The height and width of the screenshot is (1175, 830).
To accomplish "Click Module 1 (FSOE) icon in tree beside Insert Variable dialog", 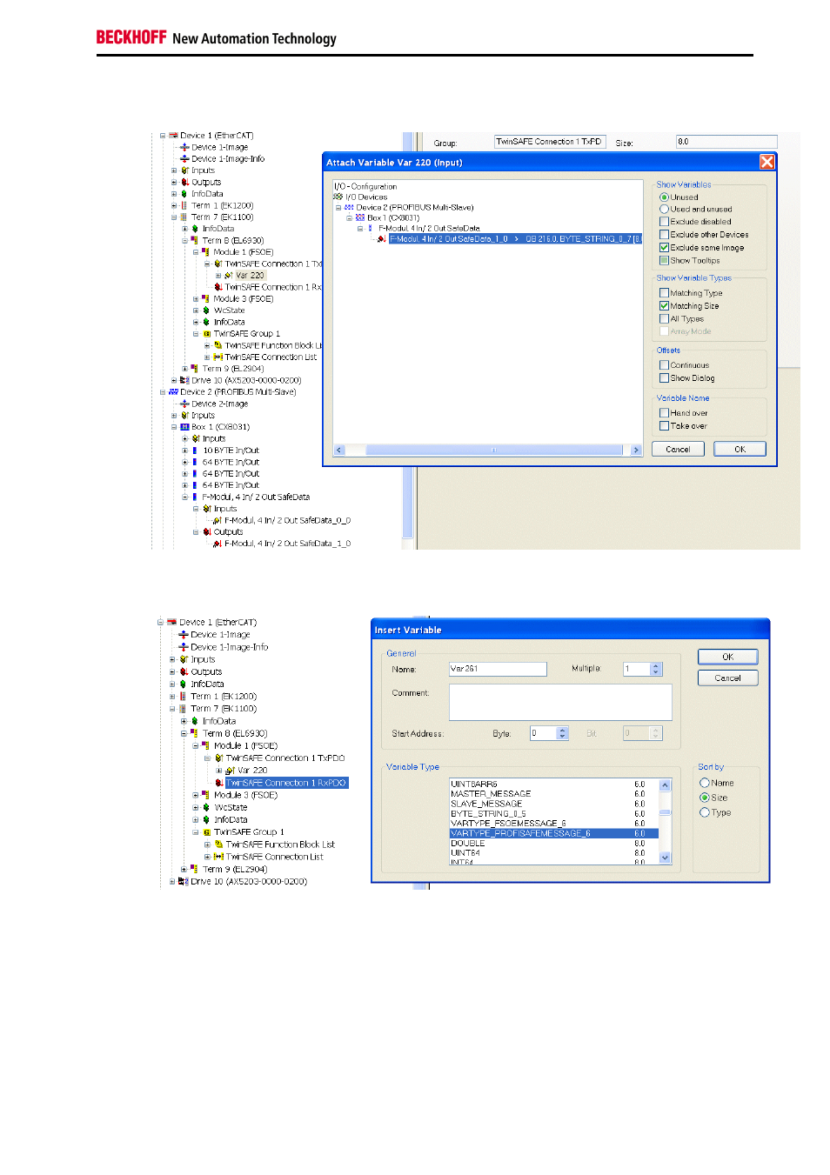I will pos(206,745).
